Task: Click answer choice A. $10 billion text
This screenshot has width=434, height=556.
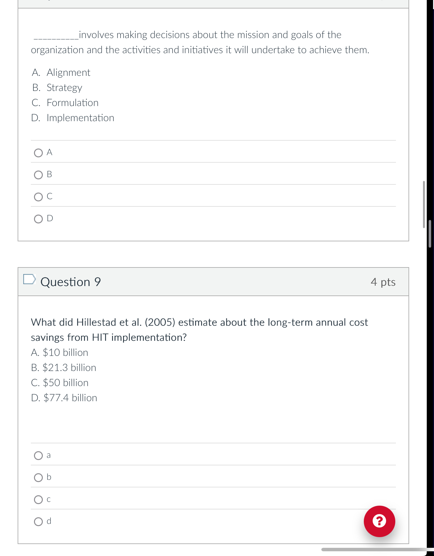Action: [x=59, y=352]
